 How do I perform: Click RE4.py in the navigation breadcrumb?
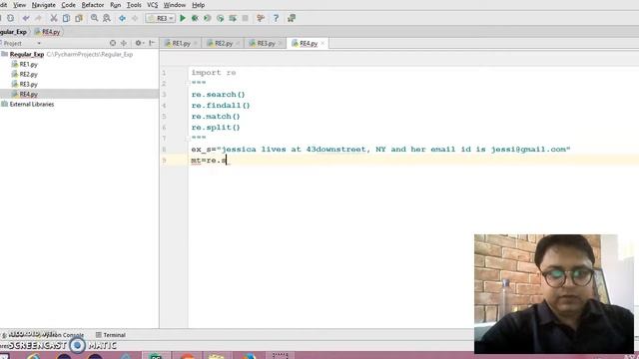pos(48,32)
